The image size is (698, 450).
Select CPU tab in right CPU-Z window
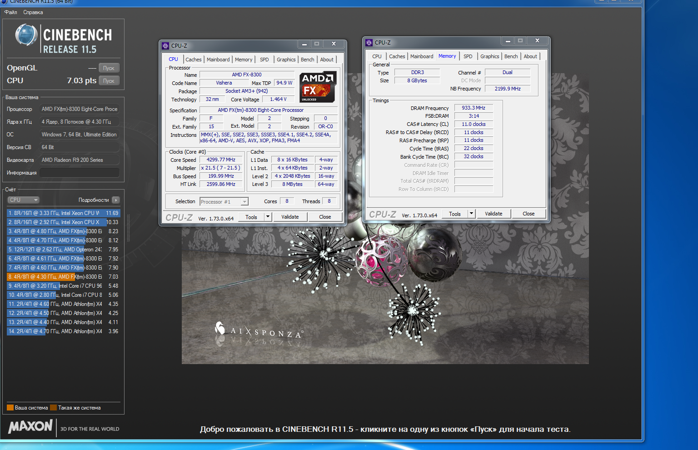coord(377,56)
